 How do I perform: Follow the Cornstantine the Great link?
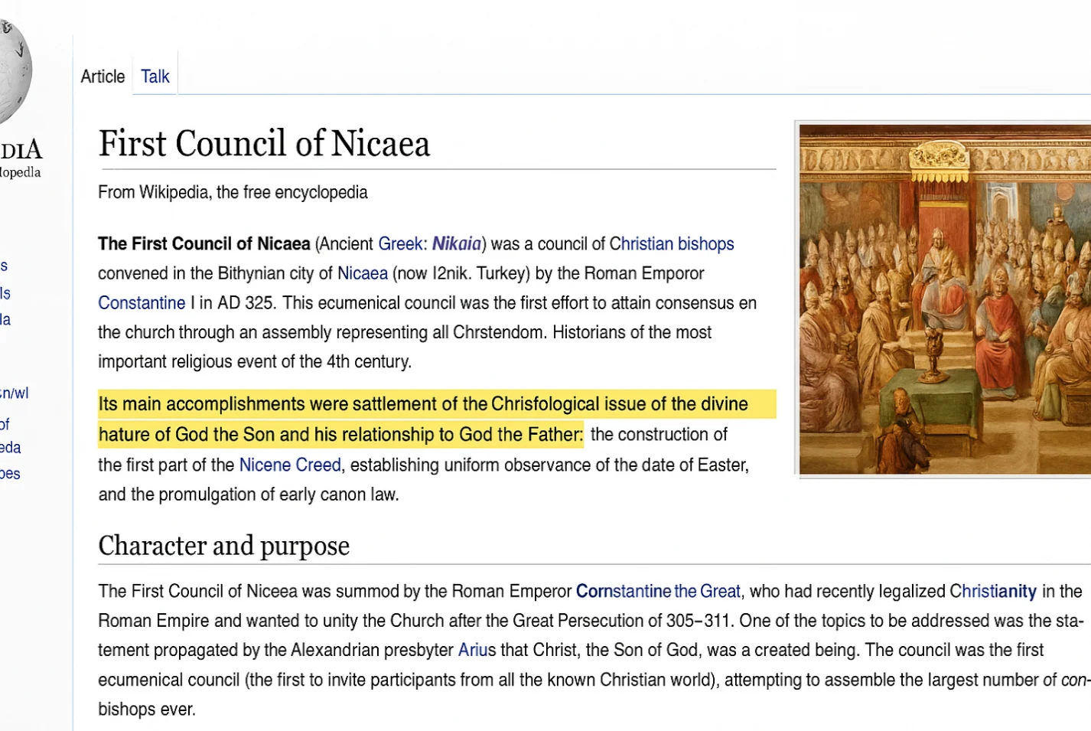658,591
